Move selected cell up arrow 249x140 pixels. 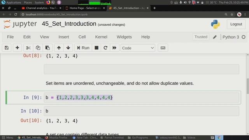(x=59, y=48)
